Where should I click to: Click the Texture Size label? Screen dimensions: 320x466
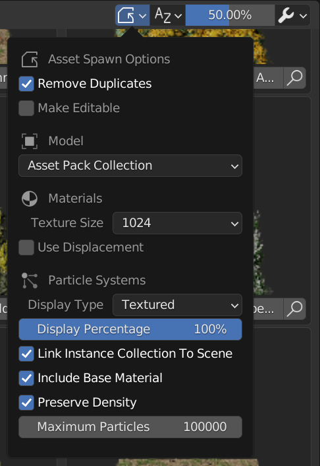point(67,223)
